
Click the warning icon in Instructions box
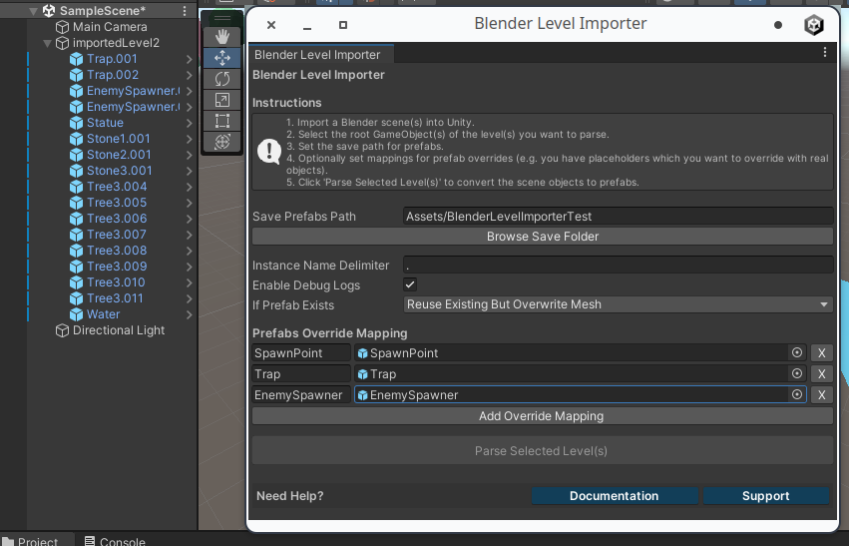point(269,152)
